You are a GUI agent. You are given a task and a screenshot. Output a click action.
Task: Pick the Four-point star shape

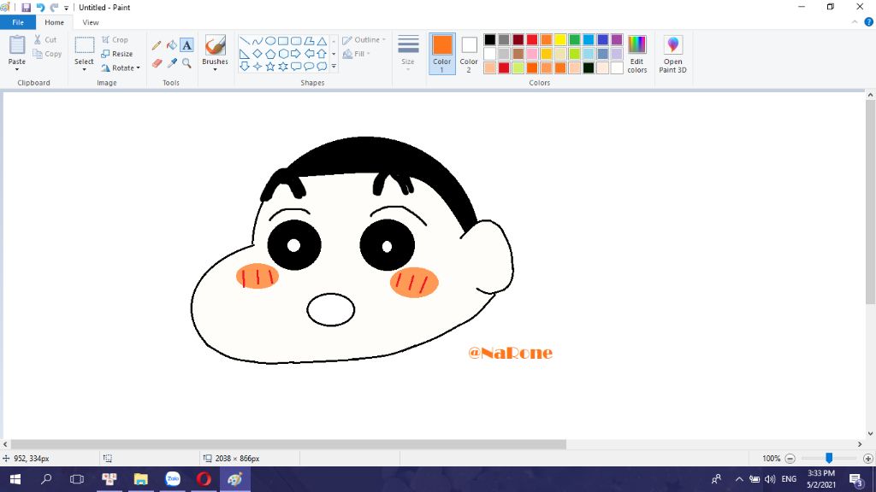257,67
